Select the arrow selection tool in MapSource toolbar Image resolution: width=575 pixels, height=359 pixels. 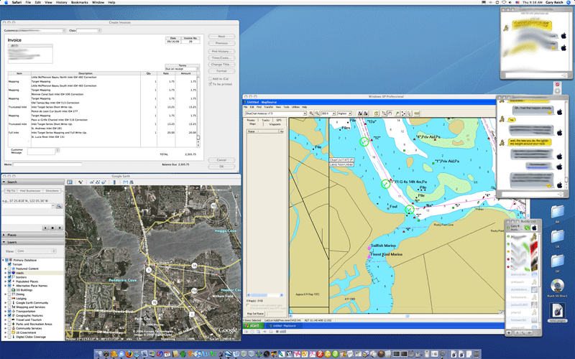pyautogui.click(x=409, y=113)
